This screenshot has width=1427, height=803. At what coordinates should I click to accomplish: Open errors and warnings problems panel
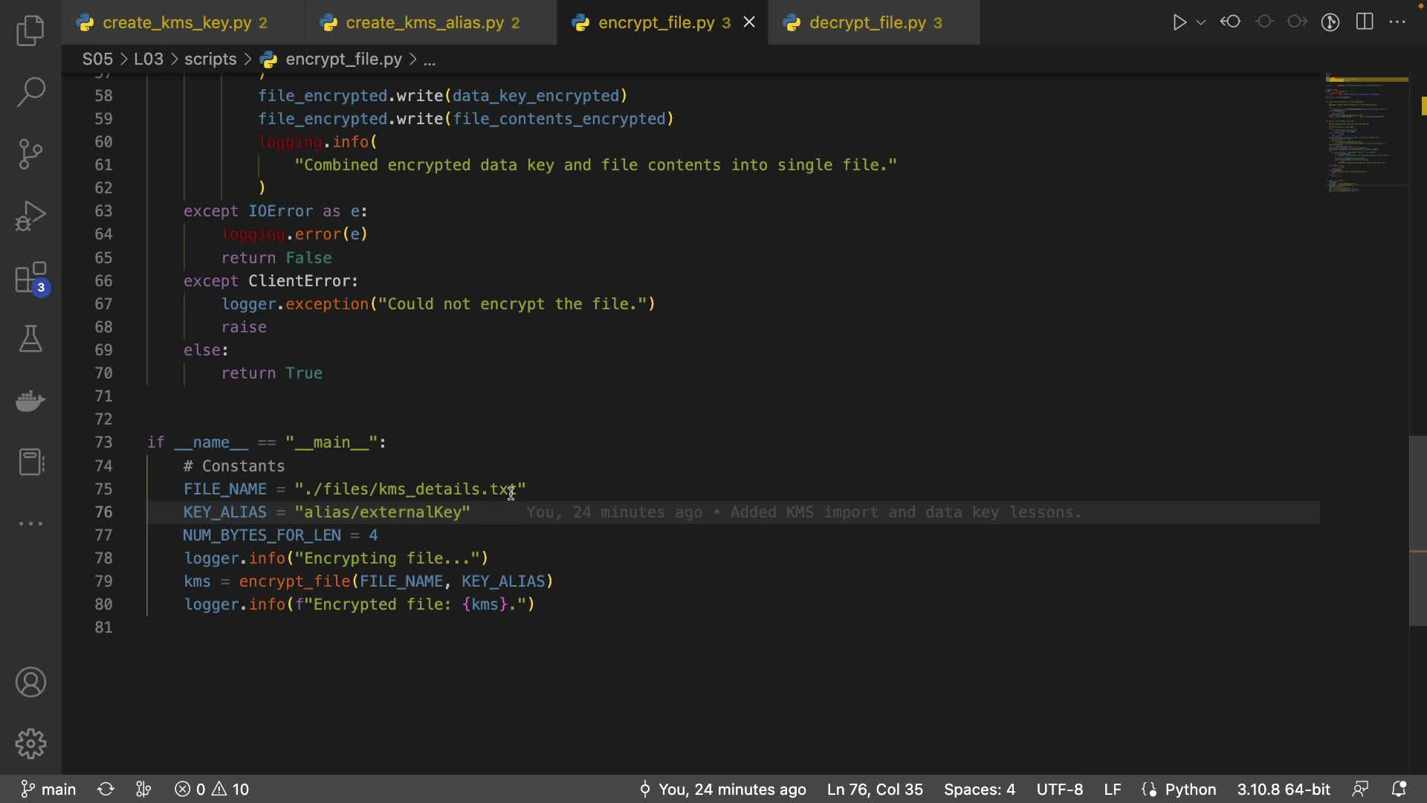click(213, 789)
